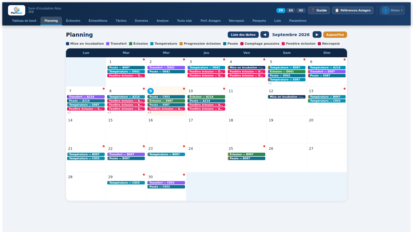Select the empty day cell 18
This screenshot has width=413, height=232.
point(247,130)
